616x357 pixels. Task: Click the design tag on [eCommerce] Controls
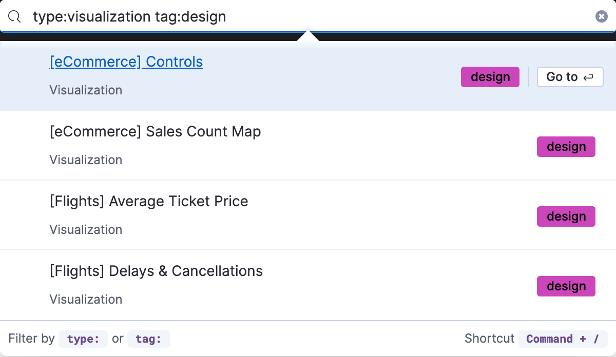click(x=490, y=76)
